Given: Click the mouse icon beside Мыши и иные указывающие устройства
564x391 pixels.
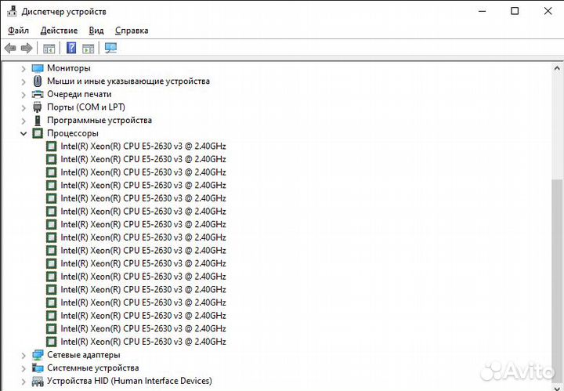Looking at the screenshot, I should pos(38,81).
